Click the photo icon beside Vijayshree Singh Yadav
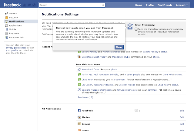This screenshot has width=194, height=131. point(79,57)
